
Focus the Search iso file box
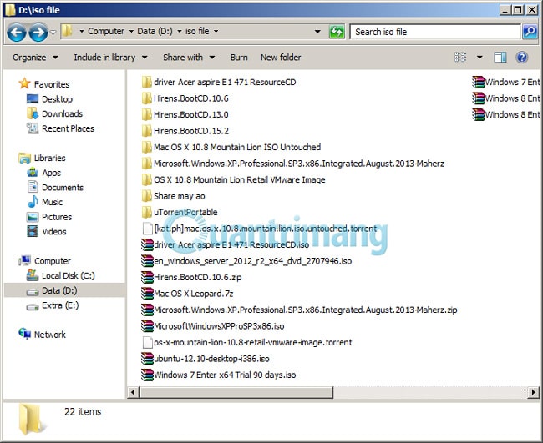pos(435,32)
